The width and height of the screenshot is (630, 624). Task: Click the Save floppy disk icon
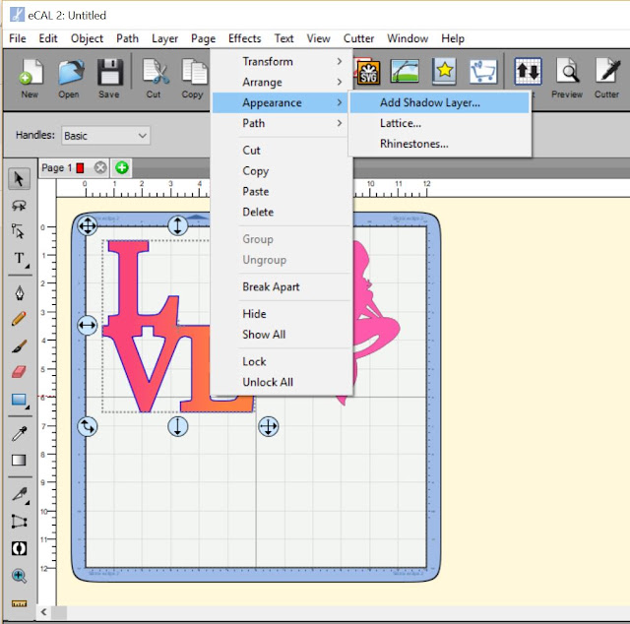tap(109, 72)
